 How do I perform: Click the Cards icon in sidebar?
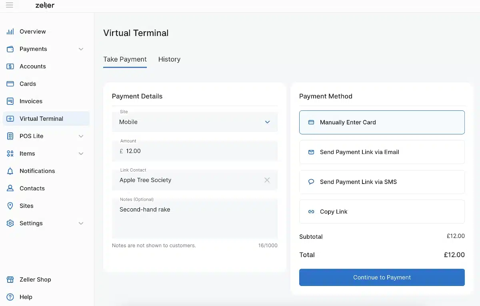10,84
